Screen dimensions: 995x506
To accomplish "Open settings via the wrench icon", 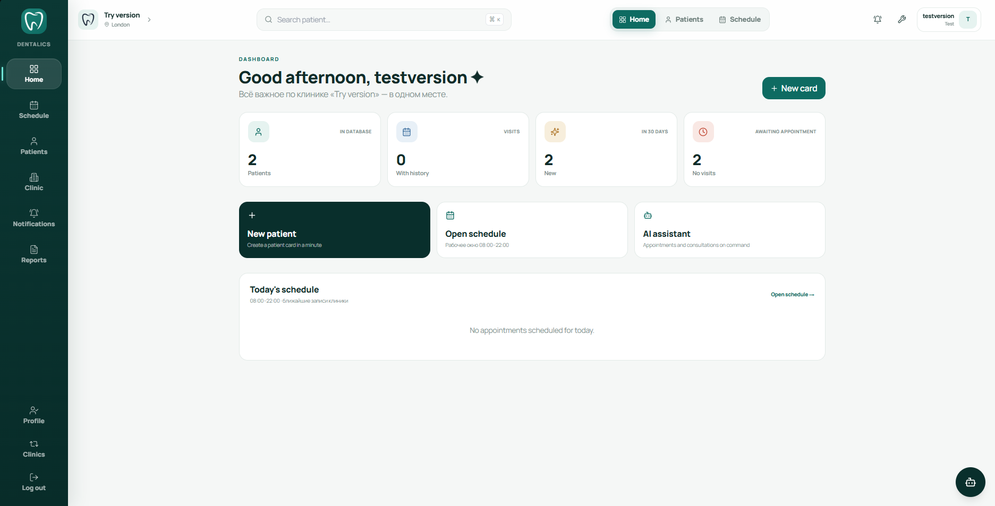I will point(902,20).
